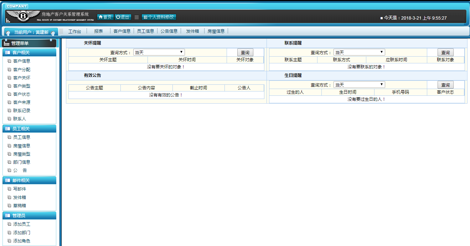Open 部门信息 in sidebar
This screenshot has height=246, width=470.
[22, 162]
